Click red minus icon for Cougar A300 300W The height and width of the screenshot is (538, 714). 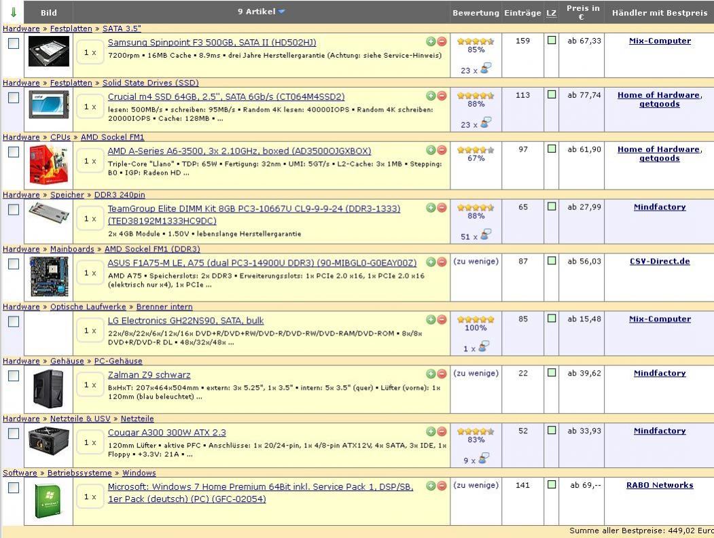point(442,432)
